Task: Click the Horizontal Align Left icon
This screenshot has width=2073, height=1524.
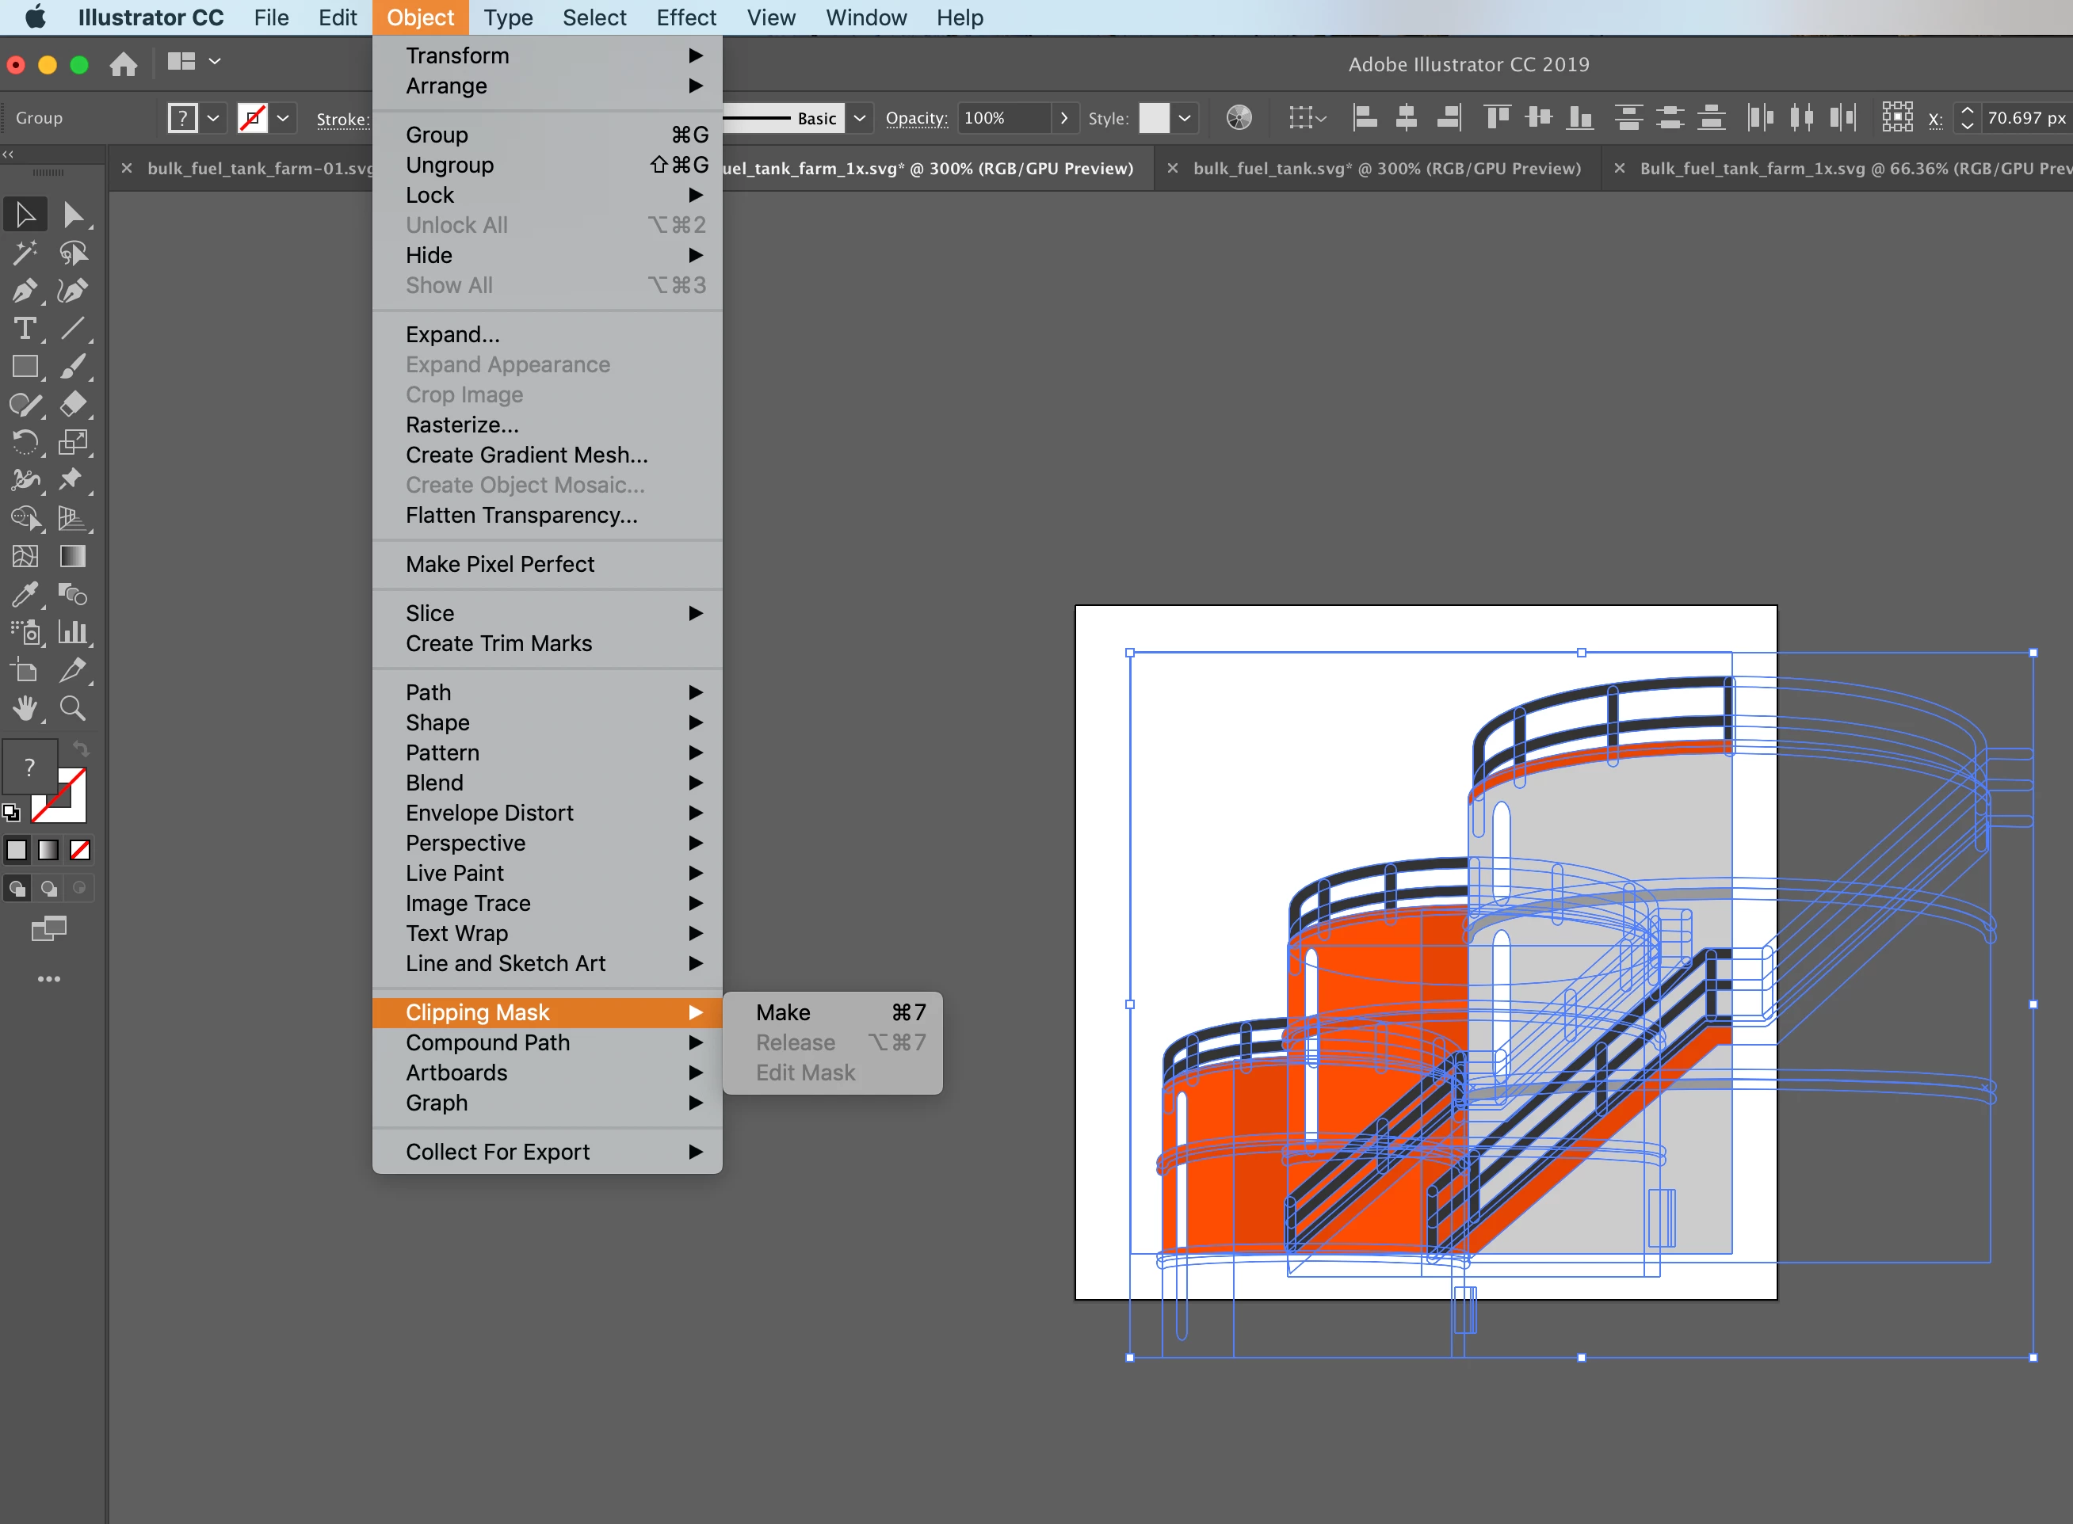Action: [x=1364, y=118]
